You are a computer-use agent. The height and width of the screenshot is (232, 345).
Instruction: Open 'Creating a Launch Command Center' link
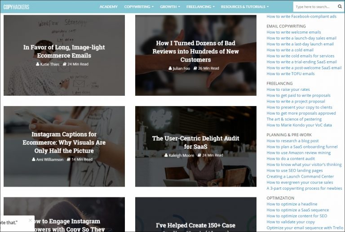tap(300, 177)
